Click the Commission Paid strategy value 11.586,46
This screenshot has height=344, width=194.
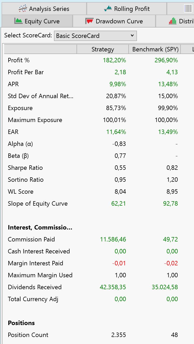pyautogui.click(x=113, y=239)
